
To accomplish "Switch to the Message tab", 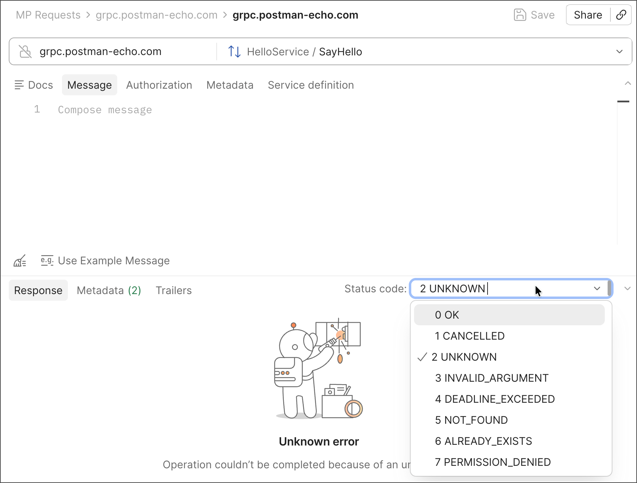I will pos(90,85).
